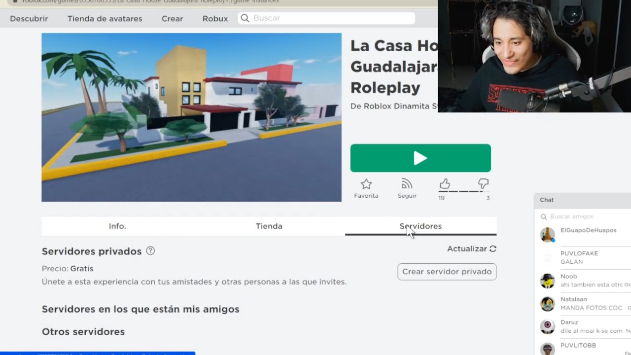
Task: Click the Servidores privados heading
Action: tap(92, 251)
